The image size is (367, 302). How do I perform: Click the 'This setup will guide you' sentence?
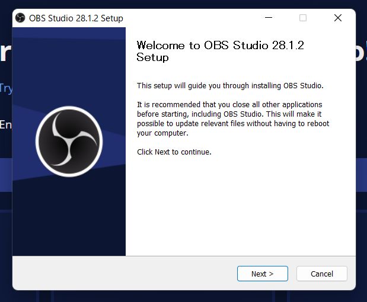(x=230, y=85)
